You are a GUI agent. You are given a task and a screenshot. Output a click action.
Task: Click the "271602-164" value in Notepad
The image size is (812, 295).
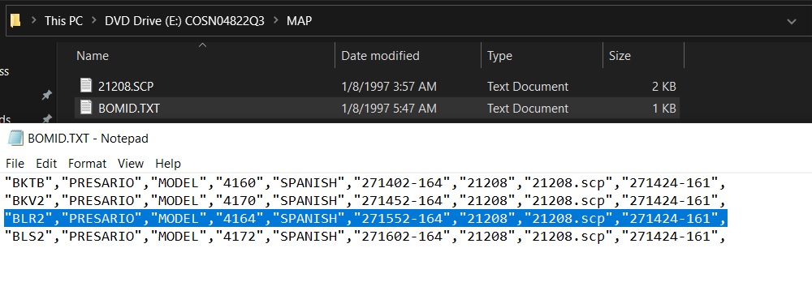(403, 237)
